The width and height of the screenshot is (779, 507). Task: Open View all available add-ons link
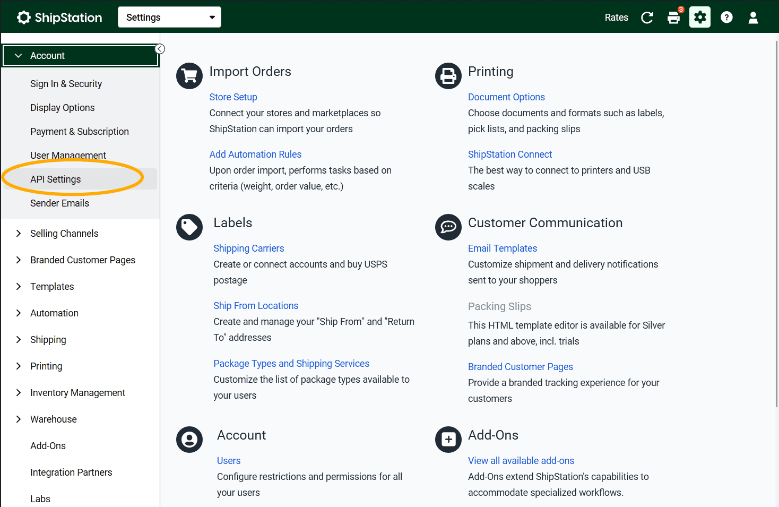tap(521, 461)
